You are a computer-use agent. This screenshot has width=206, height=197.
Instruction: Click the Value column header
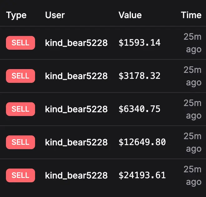coord(130,15)
